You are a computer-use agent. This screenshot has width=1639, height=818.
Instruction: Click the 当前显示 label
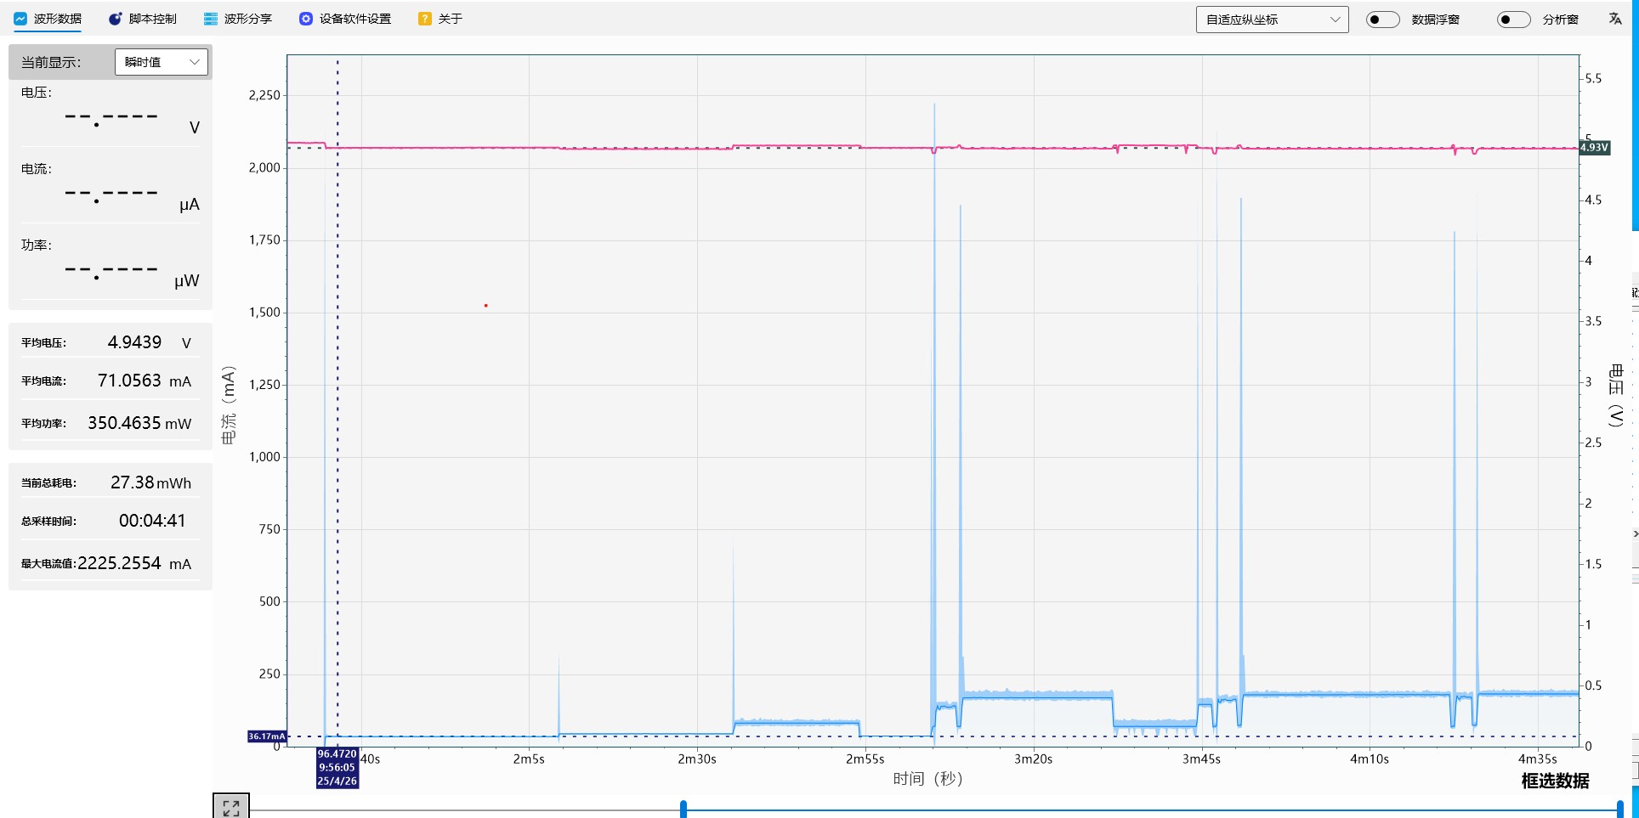pos(51,62)
